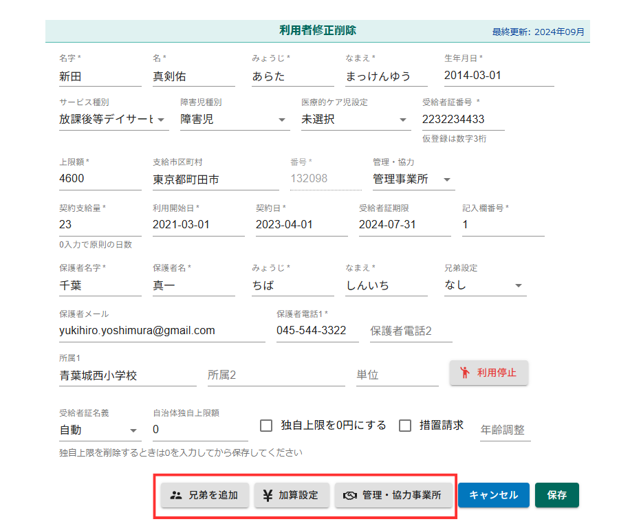Click the 年齢調整 input field

505,430
